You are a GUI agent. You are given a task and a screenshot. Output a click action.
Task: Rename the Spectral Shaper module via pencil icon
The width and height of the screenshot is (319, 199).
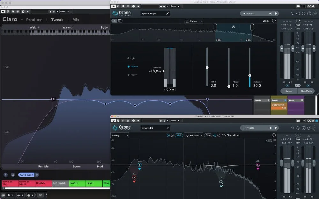168,14
